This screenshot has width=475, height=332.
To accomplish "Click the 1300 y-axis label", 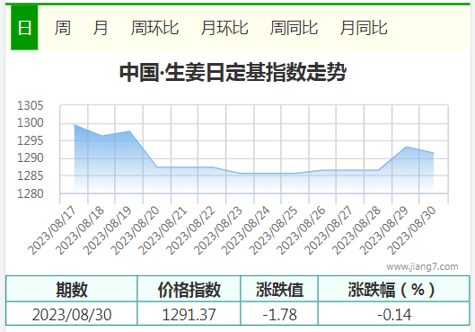I will coord(31,123).
